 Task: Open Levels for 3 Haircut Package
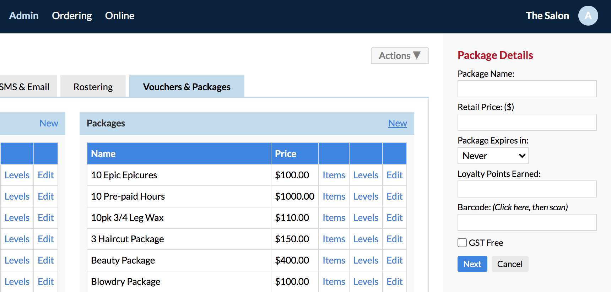pos(366,239)
